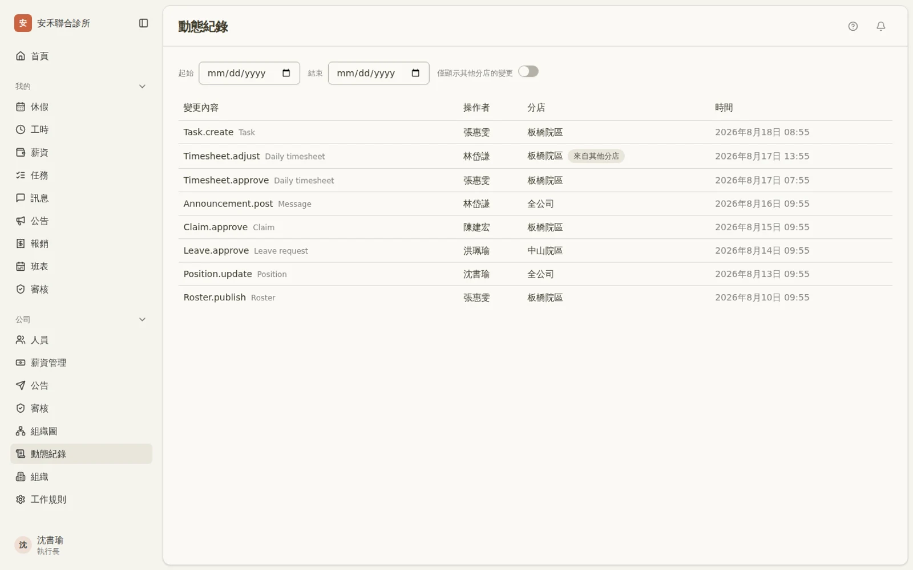Image resolution: width=913 pixels, height=570 pixels.
Task: Select the Task.create log row
Action: point(535,132)
